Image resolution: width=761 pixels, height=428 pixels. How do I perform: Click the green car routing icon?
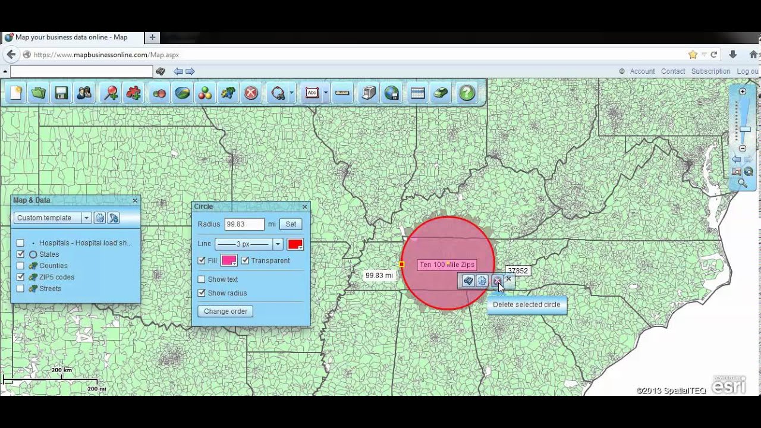pos(441,93)
